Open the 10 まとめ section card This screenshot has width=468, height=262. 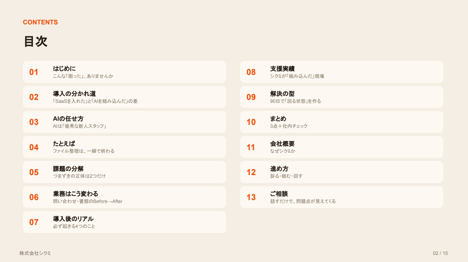point(342,122)
